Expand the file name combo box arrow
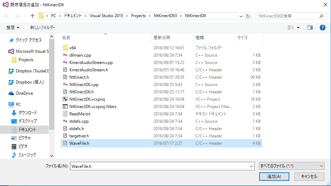331x186 pixels. [251, 166]
